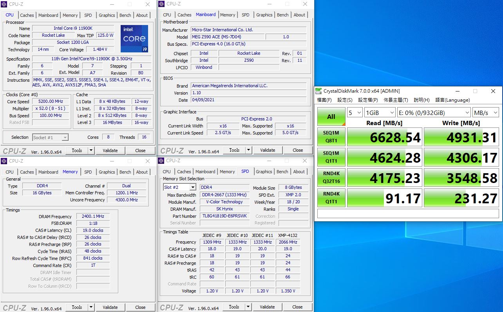Switch to SPD tab in the CPU-Z Memory window
The image size is (503, 312).
[88, 172]
